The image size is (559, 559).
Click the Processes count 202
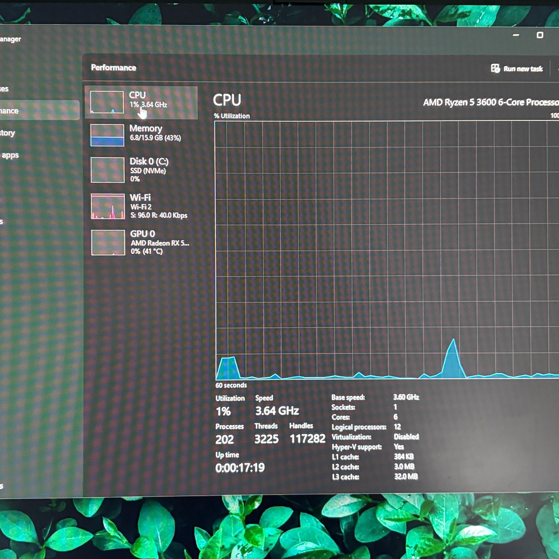coord(225,439)
